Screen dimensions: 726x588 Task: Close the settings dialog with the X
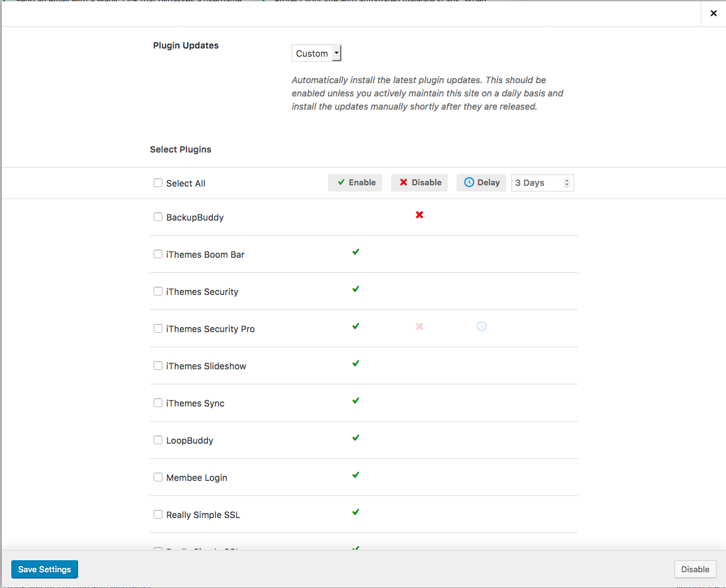[713, 13]
